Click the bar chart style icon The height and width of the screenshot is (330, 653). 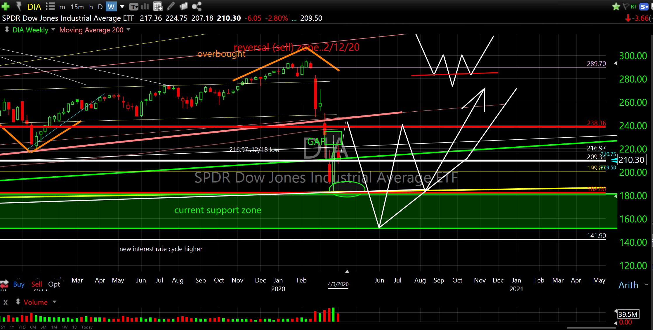(145, 6)
